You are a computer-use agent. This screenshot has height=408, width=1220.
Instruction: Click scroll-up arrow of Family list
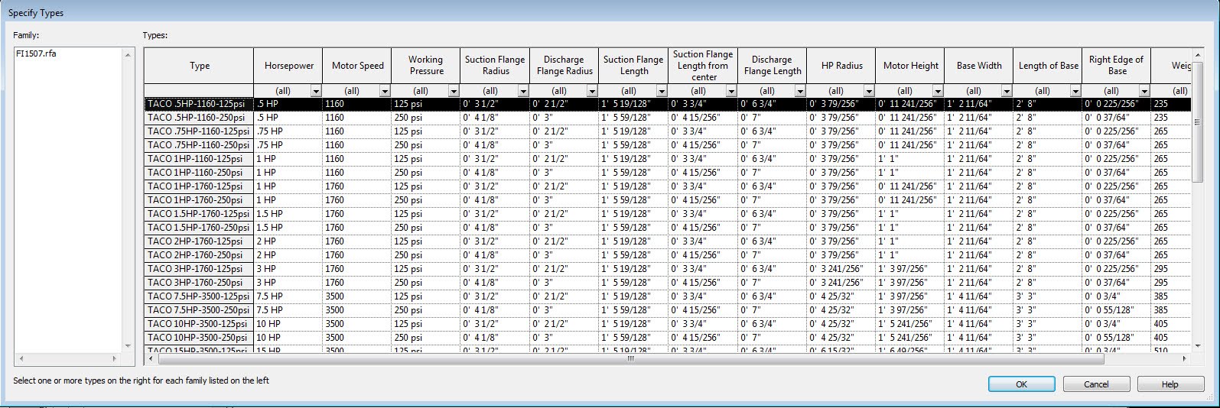128,55
